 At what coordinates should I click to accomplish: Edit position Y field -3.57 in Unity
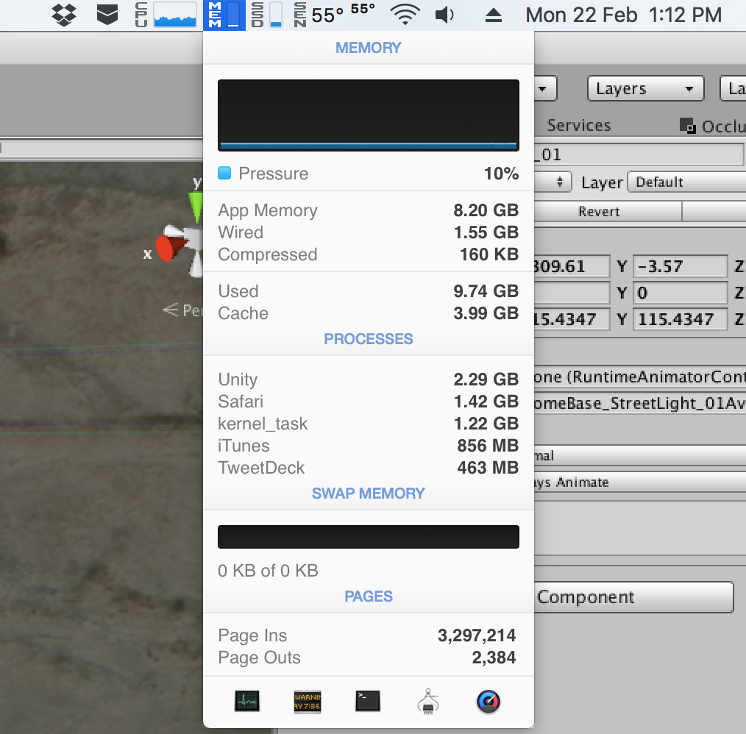click(680, 266)
